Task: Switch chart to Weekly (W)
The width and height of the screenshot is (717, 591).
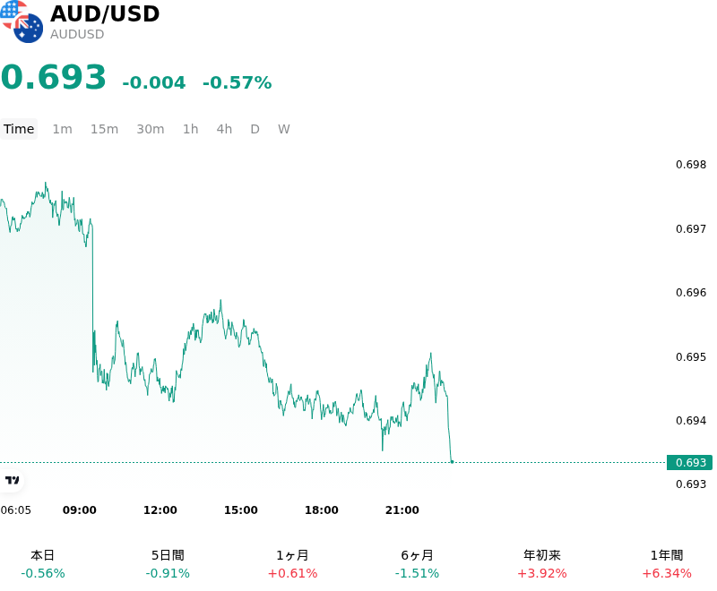Action: 284,129
